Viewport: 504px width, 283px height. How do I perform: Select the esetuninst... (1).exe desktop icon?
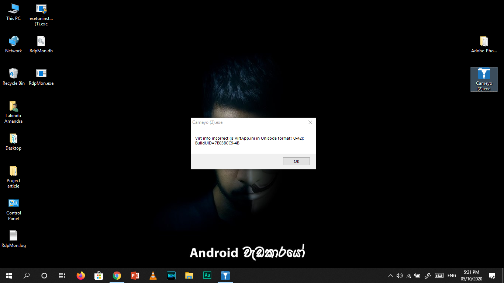pos(41,15)
